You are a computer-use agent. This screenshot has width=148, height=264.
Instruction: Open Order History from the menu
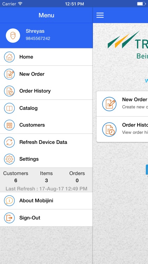click(46, 91)
